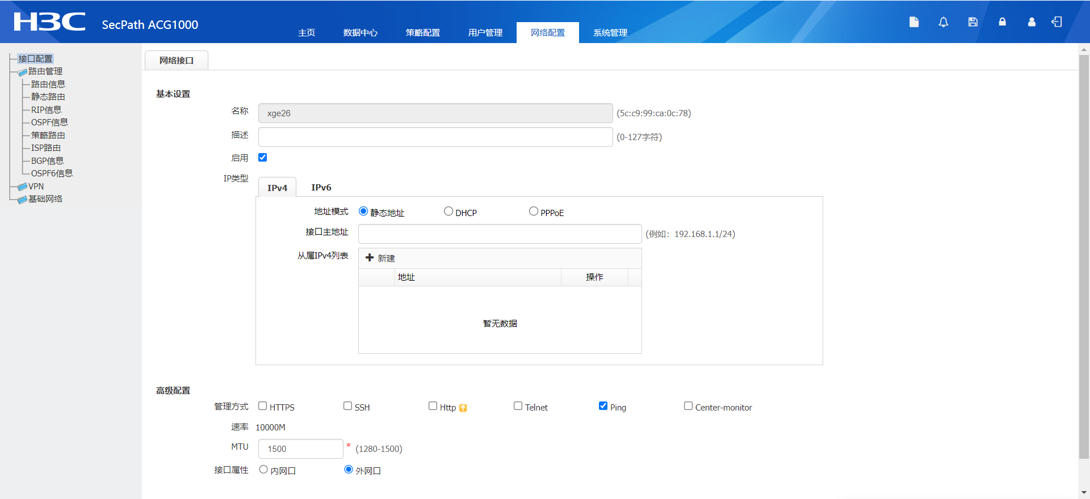Click the vertical scrollbar down arrow
Viewport: 1090px width, 499px height.
[1084, 493]
